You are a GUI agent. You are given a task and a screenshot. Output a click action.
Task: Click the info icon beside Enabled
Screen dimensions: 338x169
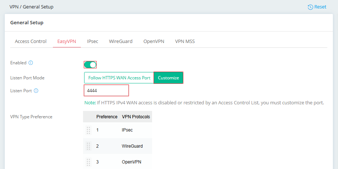tap(31, 63)
